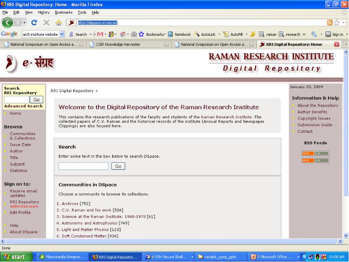Click the RSS 2.0 feed badge
Viewport: 349px width, 262px height.
[x=315, y=160]
